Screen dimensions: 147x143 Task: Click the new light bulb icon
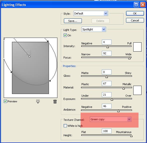click(x=38, y=101)
